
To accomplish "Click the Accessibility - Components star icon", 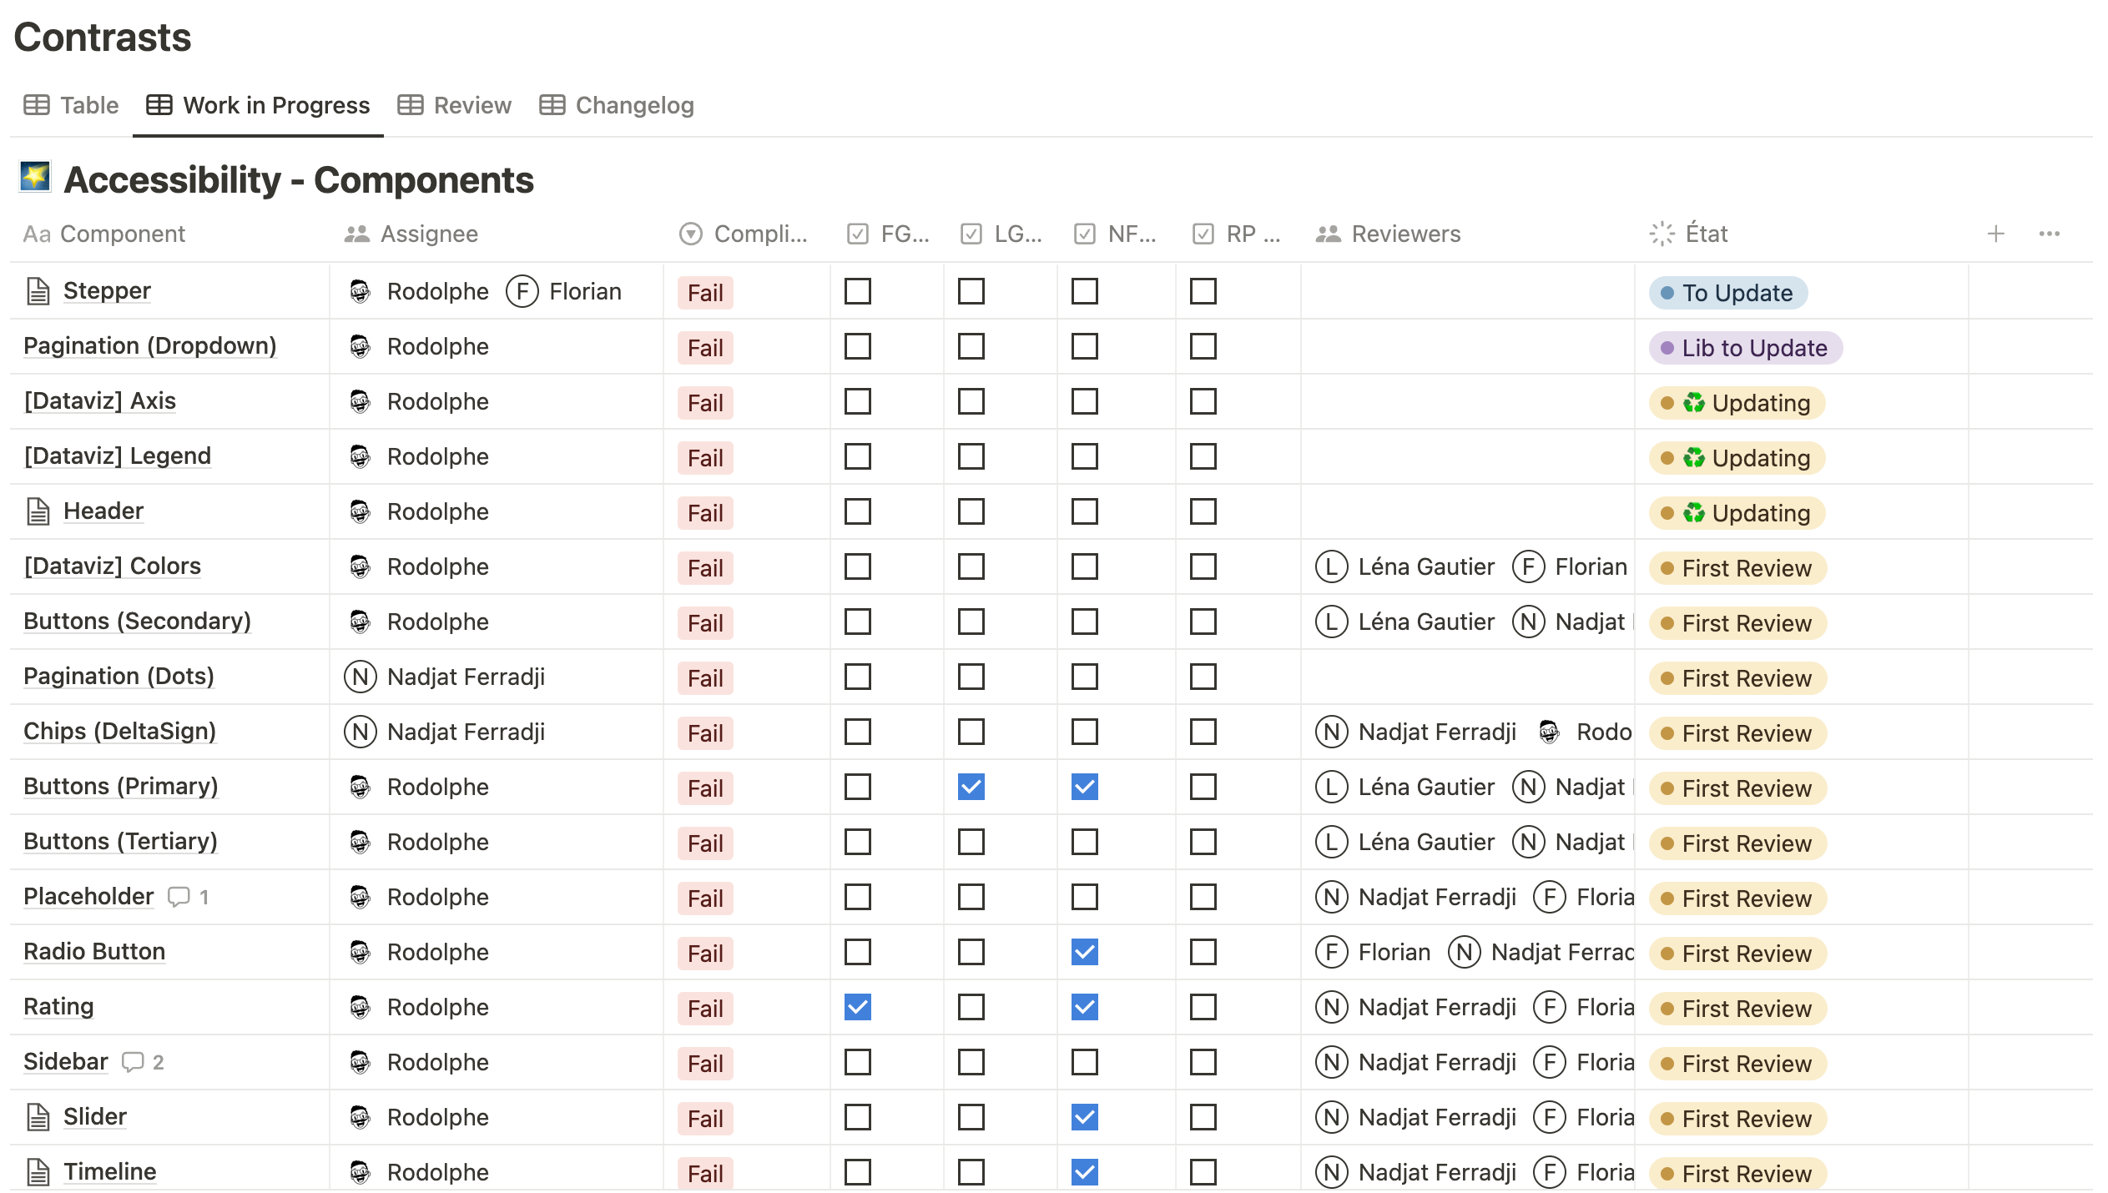I will (x=35, y=178).
